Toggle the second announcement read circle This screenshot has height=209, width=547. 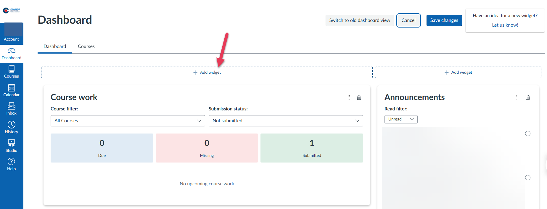pyautogui.click(x=527, y=178)
